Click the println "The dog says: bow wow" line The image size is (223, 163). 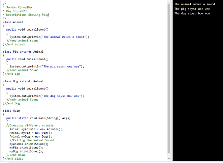pos(47,96)
